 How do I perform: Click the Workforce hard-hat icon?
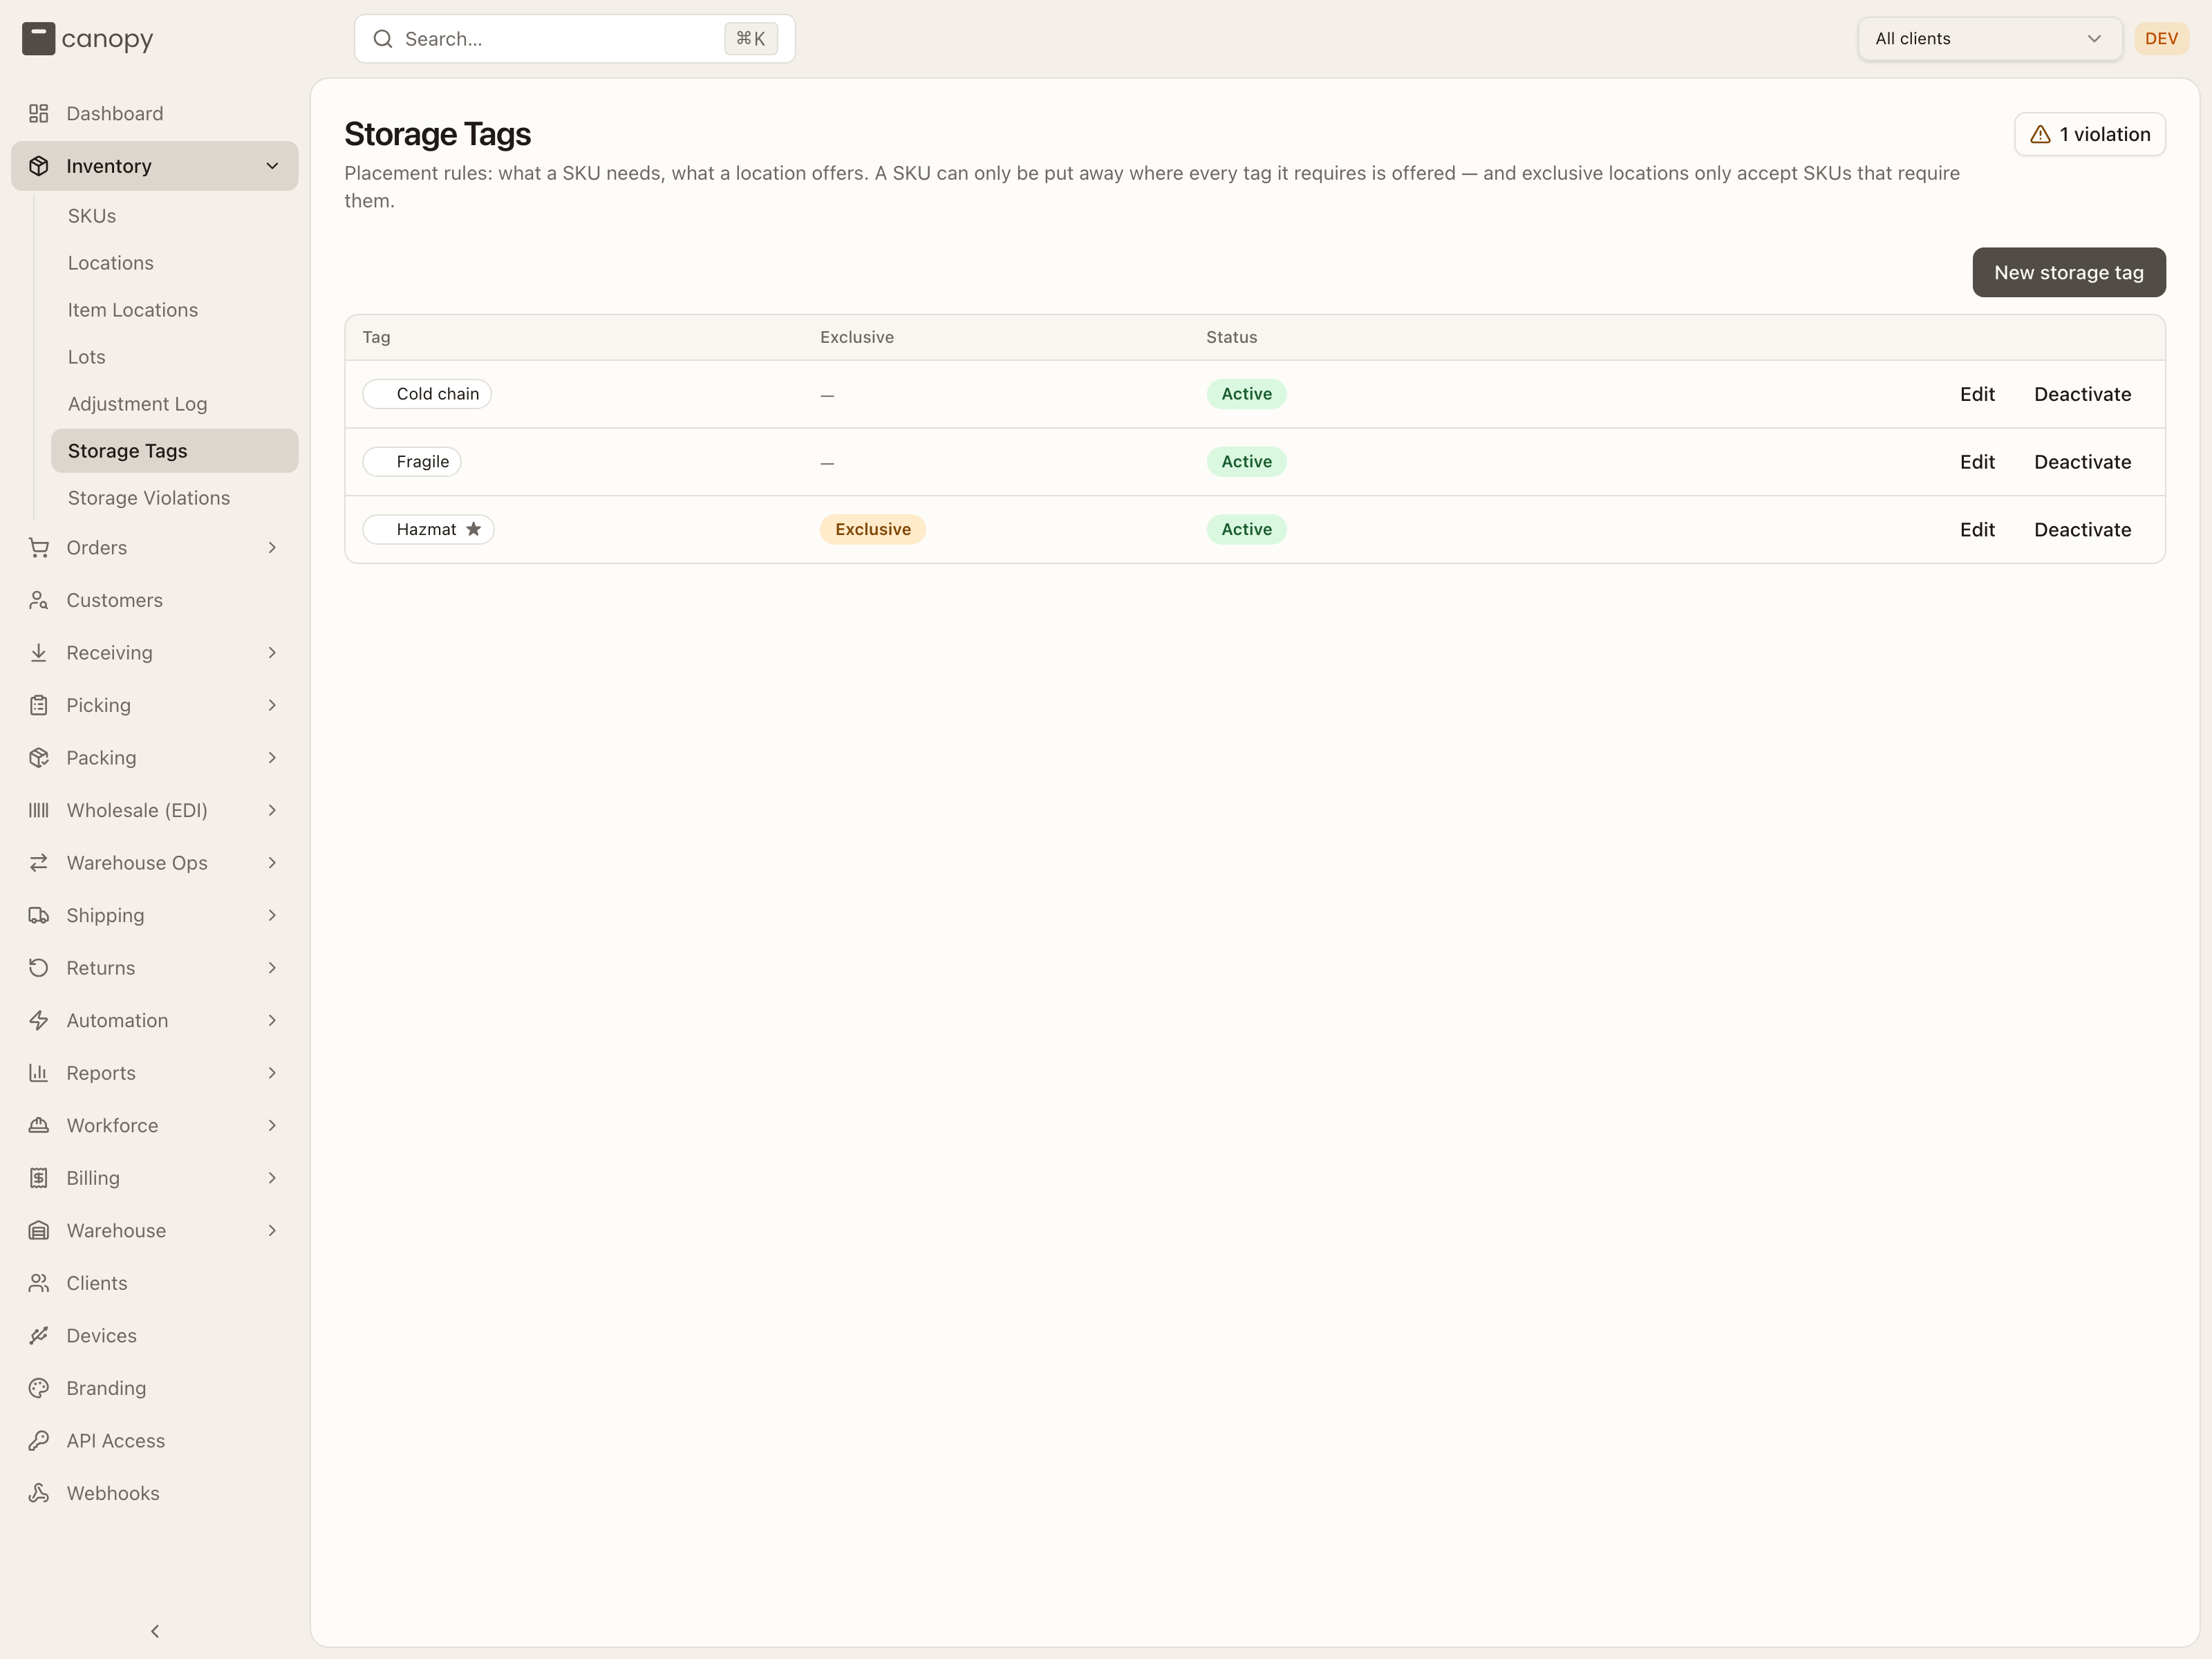point(38,1125)
